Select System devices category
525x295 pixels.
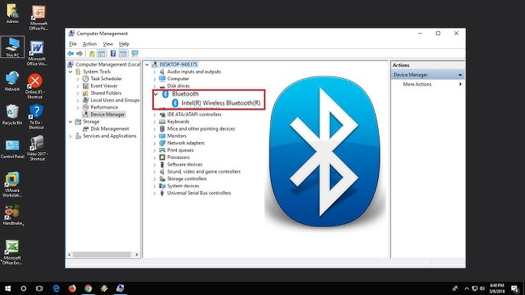(183, 186)
